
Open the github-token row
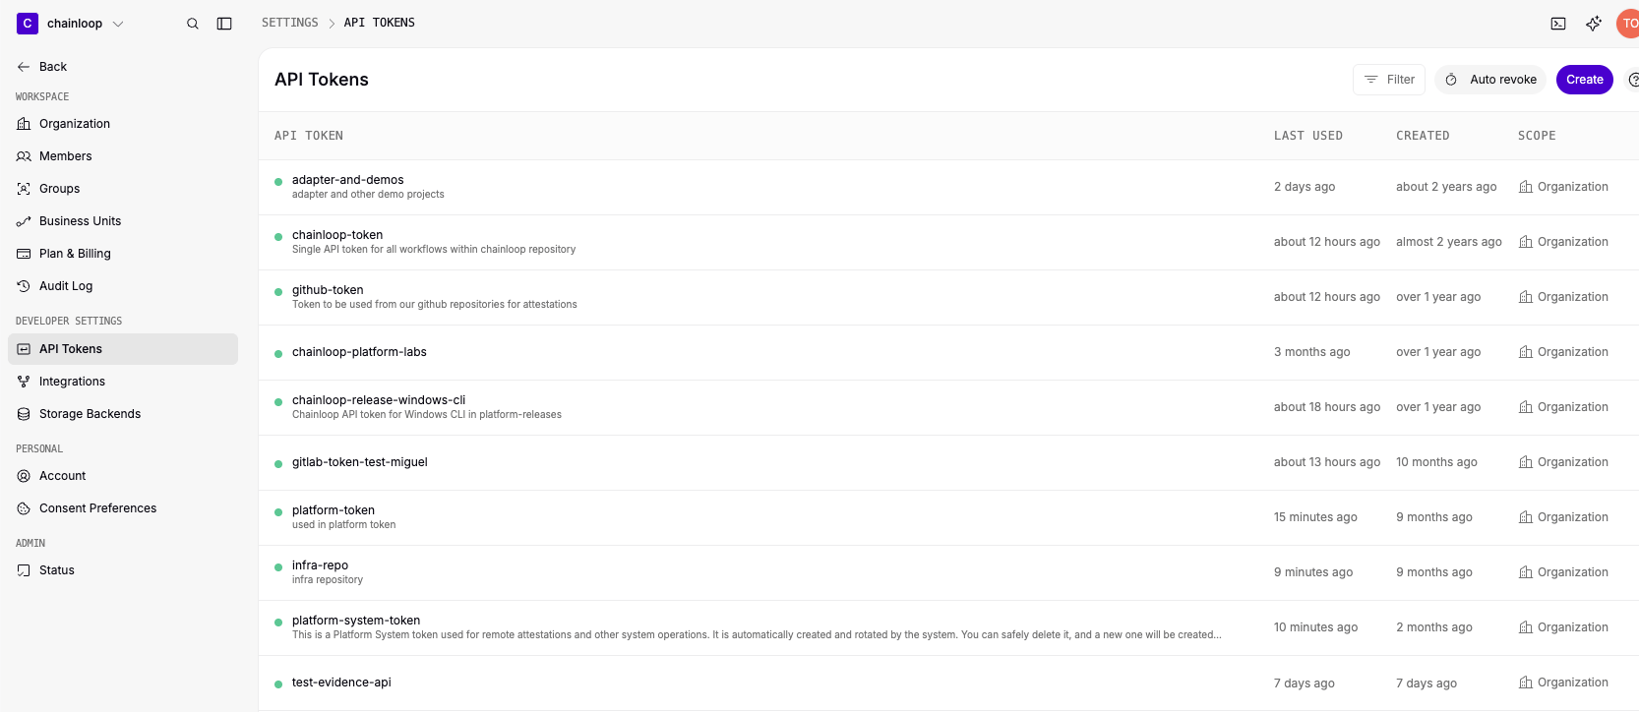pos(948,297)
